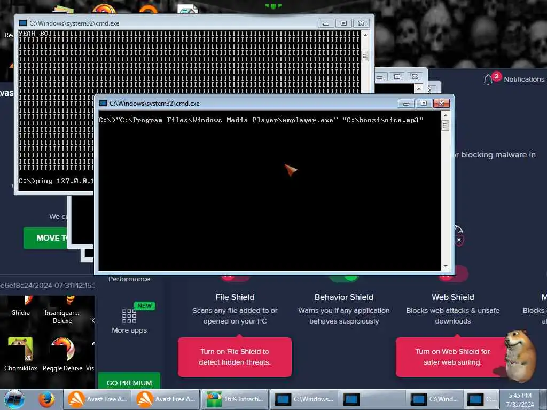Click the green MOVE button in Avast
Viewport: 547px width, 410px height.
tap(45, 238)
